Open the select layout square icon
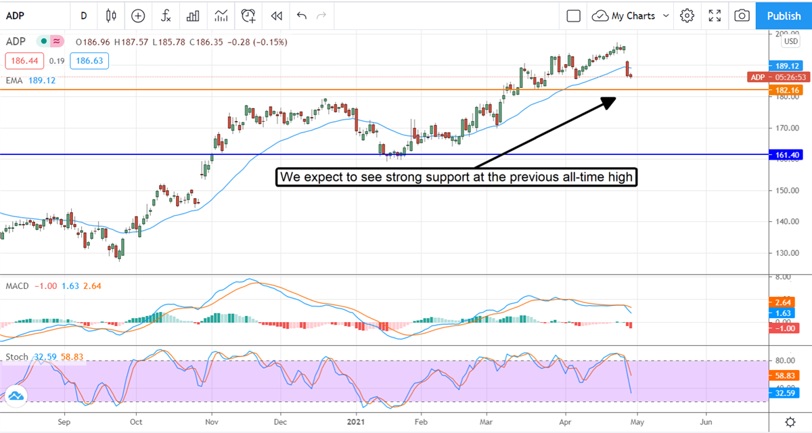Viewport: 812px width, 433px height. coord(574,16)
